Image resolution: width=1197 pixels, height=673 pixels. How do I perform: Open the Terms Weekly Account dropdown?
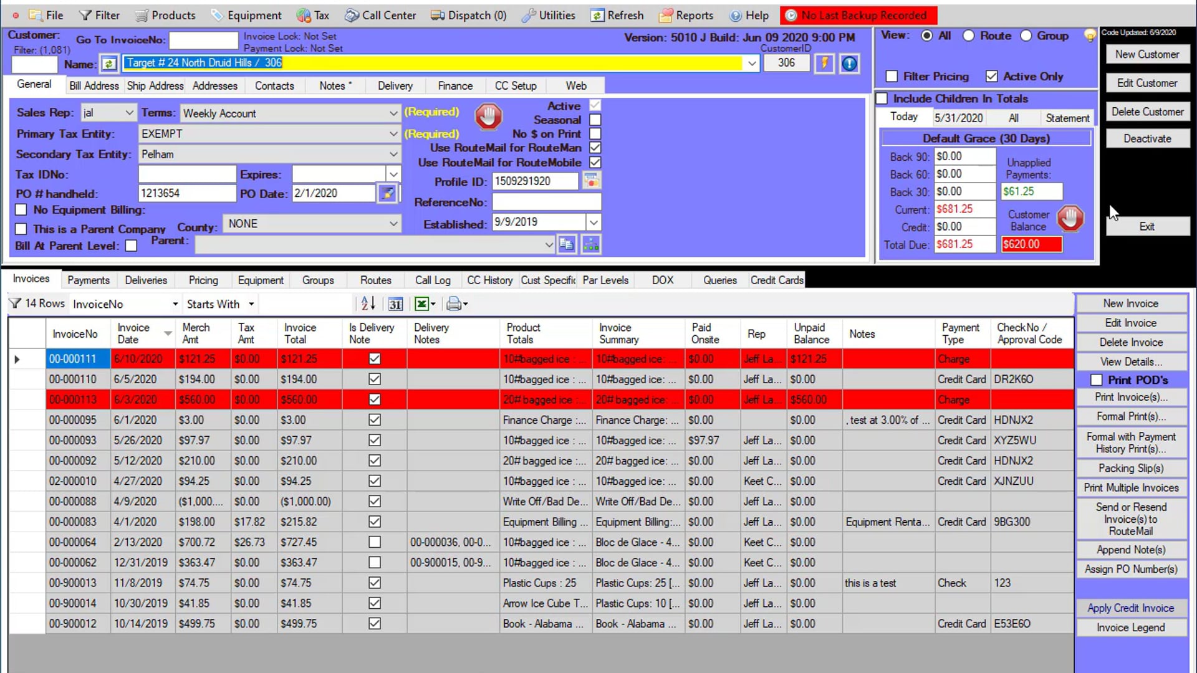click(x=393, y=113)
